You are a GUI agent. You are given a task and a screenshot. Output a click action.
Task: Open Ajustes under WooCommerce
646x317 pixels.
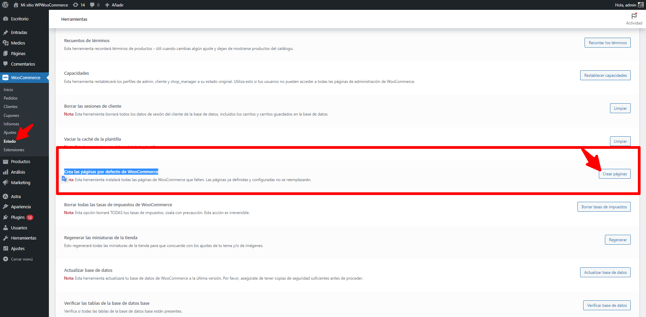coord(10,133)
